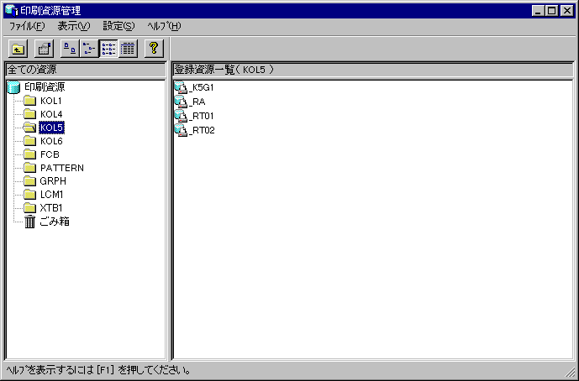Image resolution: width=579 pixels, height=381 pixels.
Task: Minimize the 印刷資源管理 window
Action: (538, 11)
